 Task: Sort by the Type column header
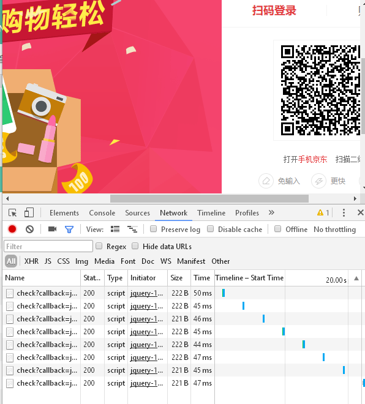pos(116,278)
